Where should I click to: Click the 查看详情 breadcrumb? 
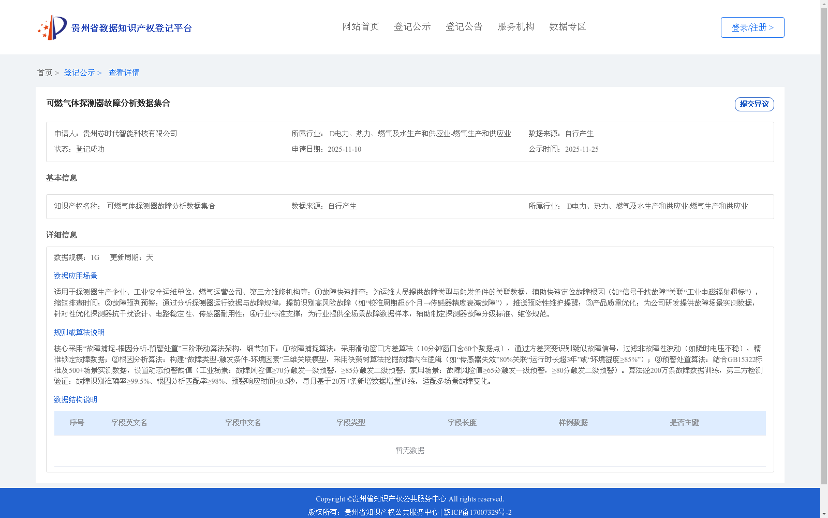click(x=124, y=73)
